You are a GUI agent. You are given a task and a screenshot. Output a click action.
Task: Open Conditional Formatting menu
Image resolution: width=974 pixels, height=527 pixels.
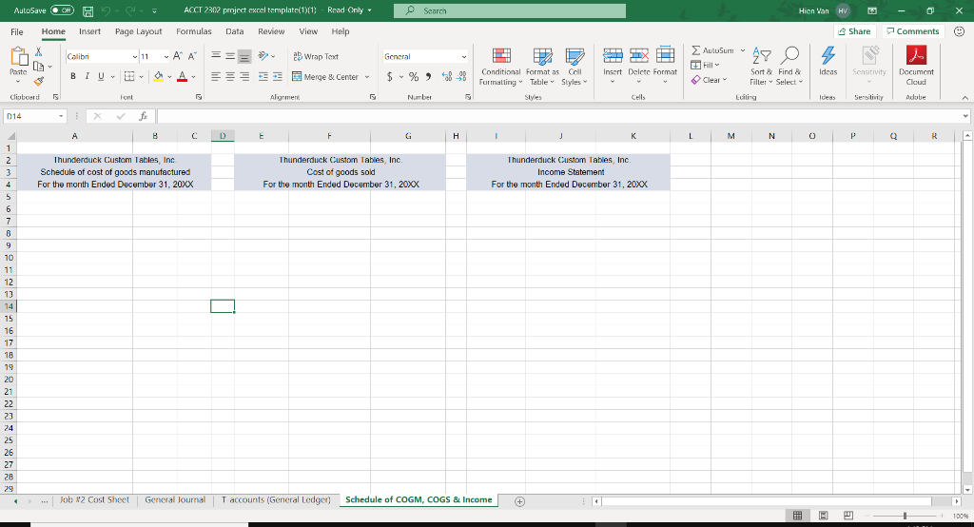pyautogui.click(x=500, y=67)
